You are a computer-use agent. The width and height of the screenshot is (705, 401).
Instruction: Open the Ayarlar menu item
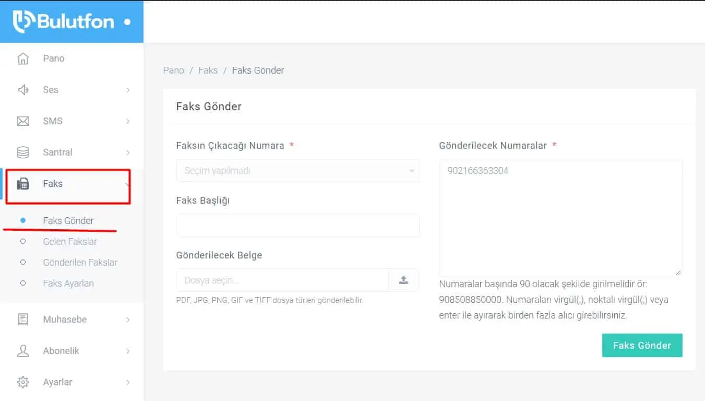pyautogui.click(x=71, y=382)
